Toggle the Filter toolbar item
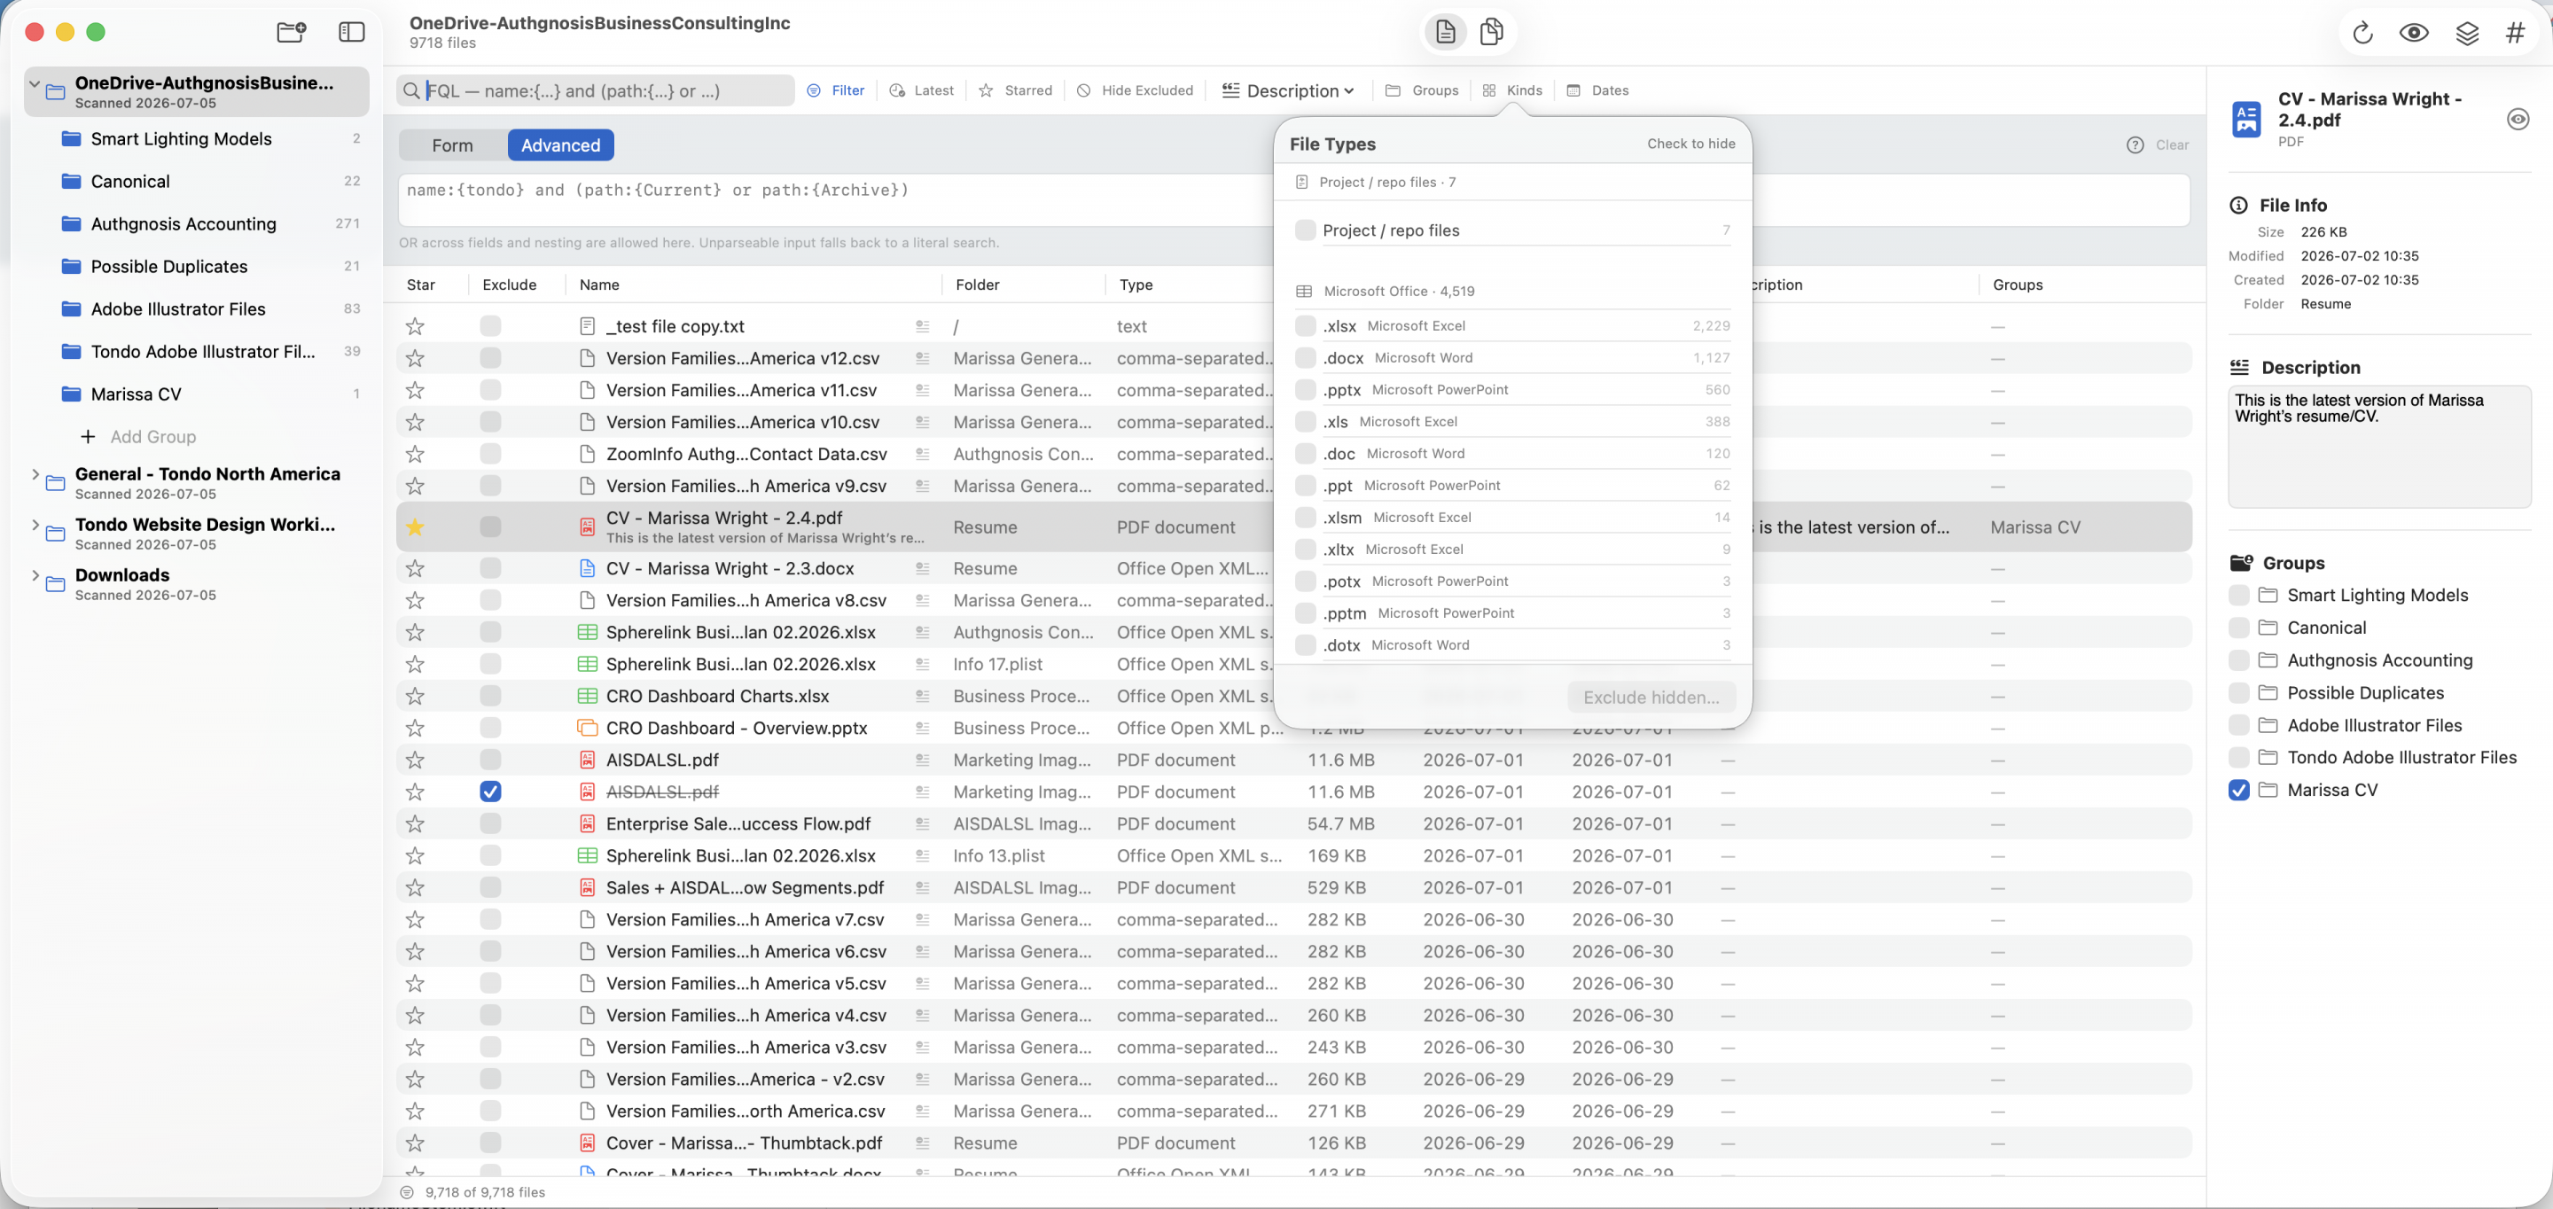The width and height of the screenshot is (2553, 1209). (835, 90)
